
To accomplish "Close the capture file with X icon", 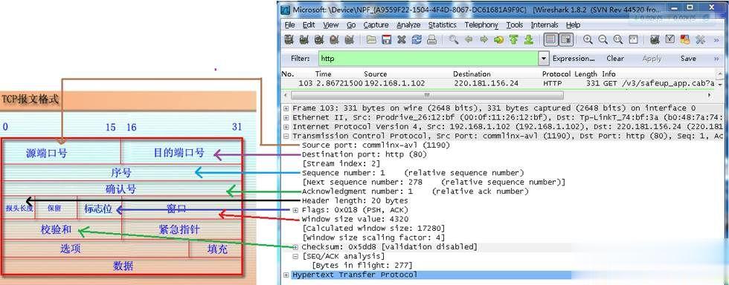I will [x=401, y=40].
